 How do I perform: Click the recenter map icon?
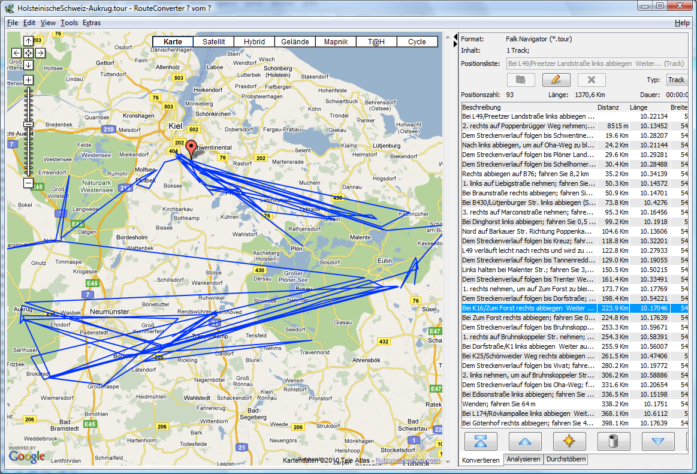pyautogui.click(x=28, y=53)
